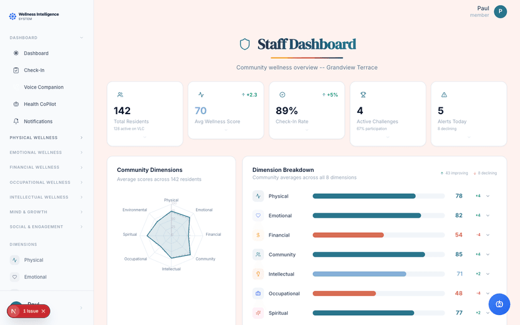Collapse the DASHBOARD sidebar section

click(81, 38)
